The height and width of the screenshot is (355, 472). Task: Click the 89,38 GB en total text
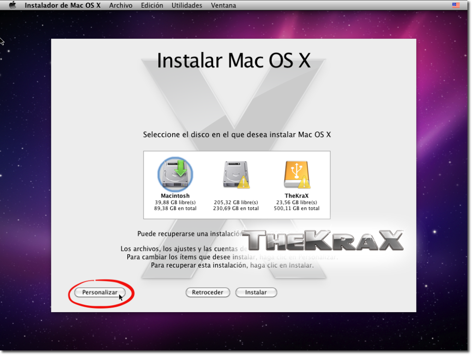pyautogui.click(x=175, y=209)
